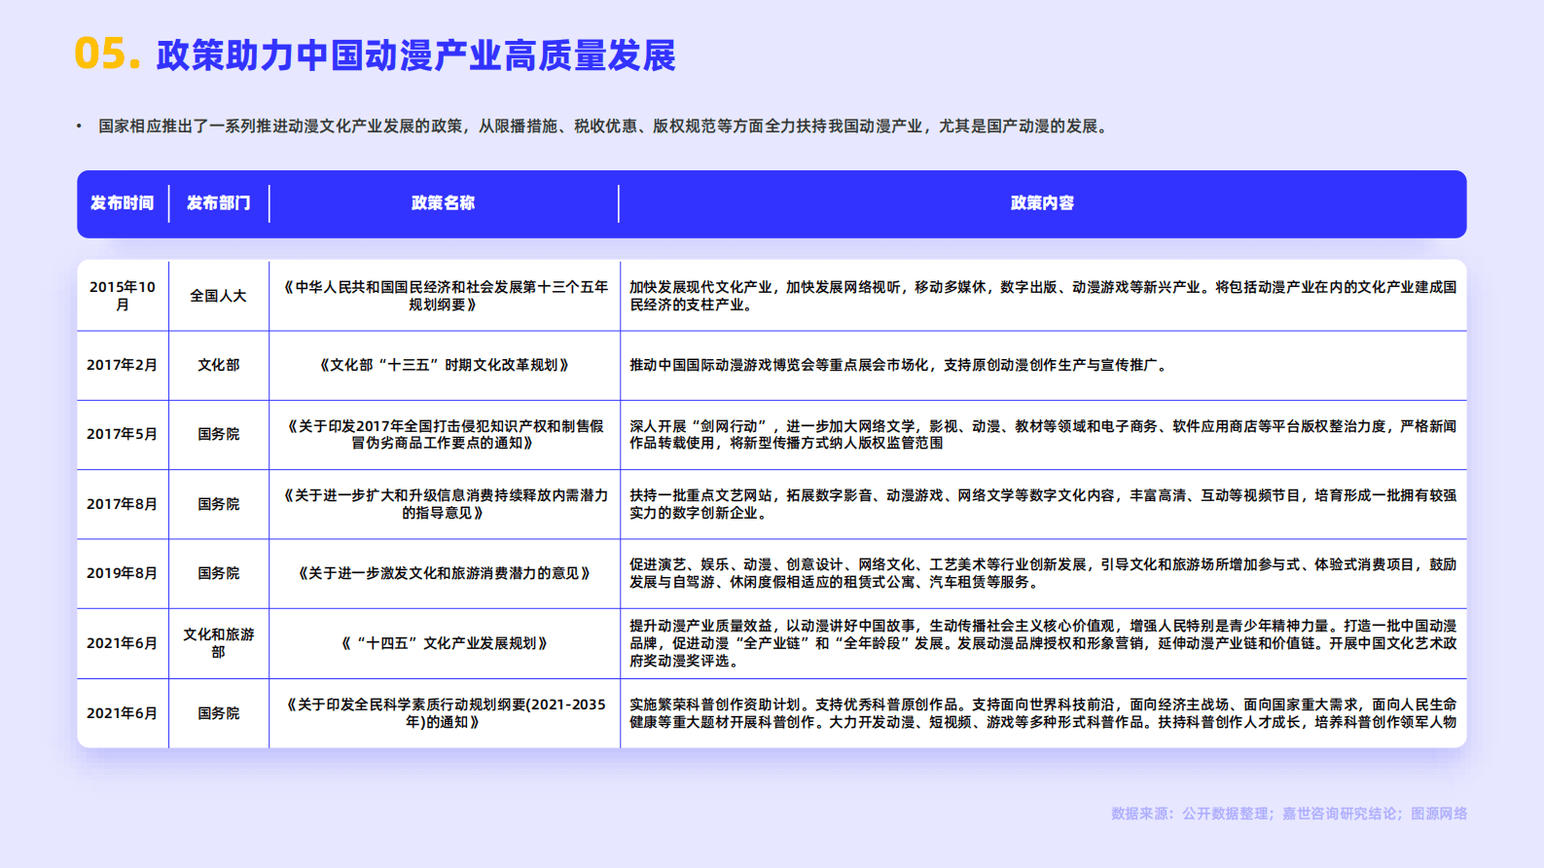Click the policy name about 打击侵犯知识产权

(445, 434)
